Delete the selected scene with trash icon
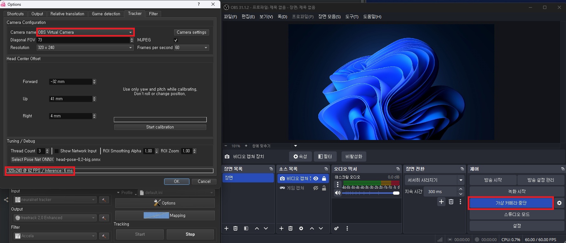 tap(235, 228)
